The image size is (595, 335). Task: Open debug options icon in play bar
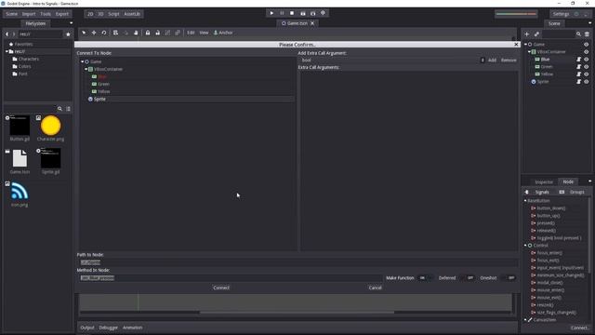coord(323,13)
